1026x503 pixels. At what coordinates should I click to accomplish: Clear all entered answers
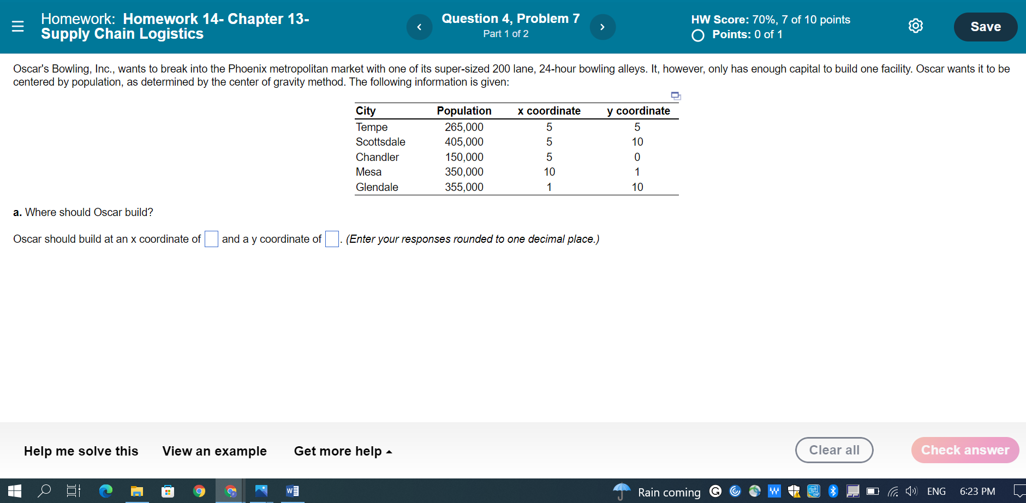[834, 450]
